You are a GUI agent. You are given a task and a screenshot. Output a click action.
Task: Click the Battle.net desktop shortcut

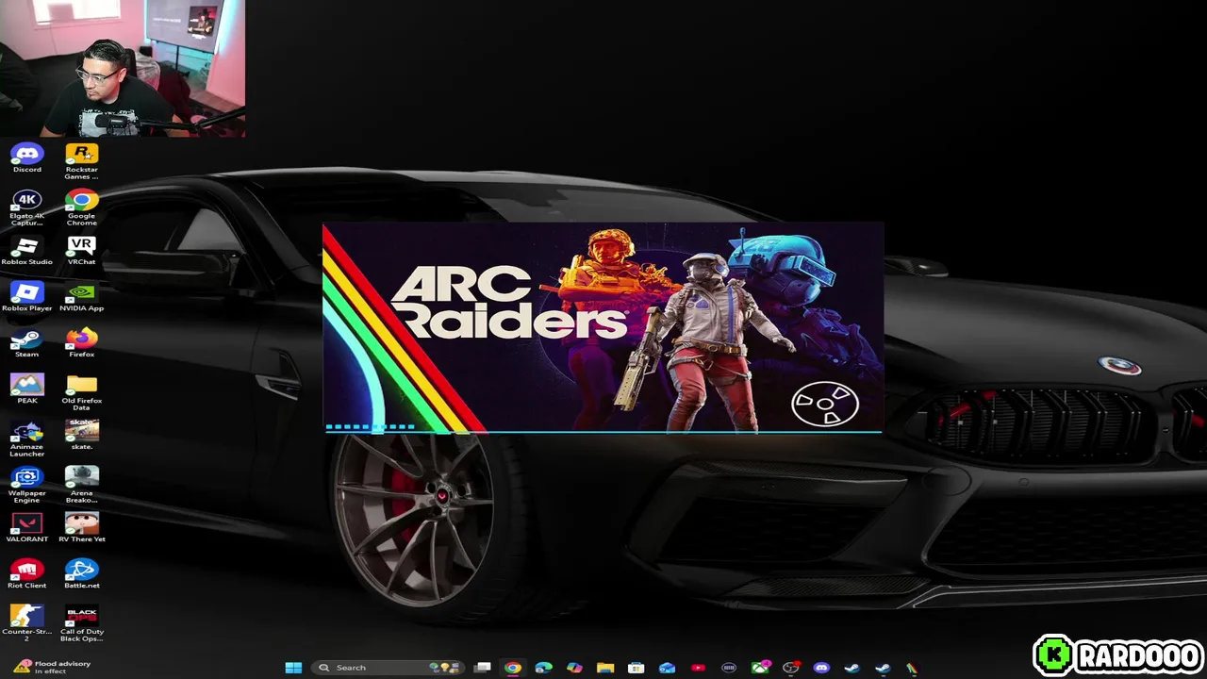(x=81, y=574)
